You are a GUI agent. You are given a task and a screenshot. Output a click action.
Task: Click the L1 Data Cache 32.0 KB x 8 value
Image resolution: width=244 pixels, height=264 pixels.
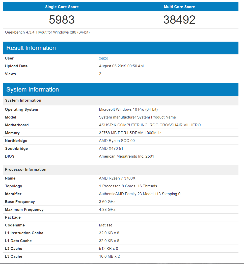109,241
